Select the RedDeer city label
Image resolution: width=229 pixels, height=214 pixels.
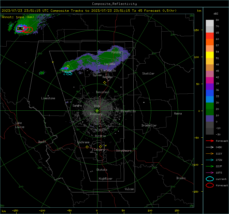[x=108, y=77]
